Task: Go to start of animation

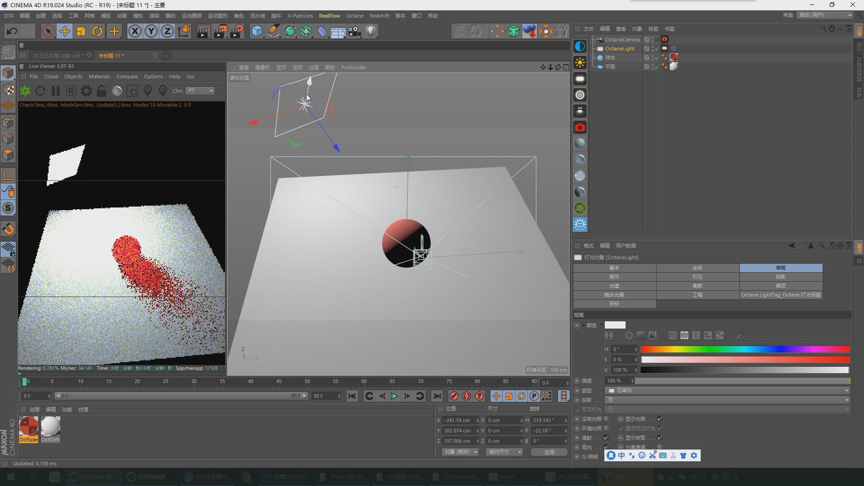Action: [352, 396]
